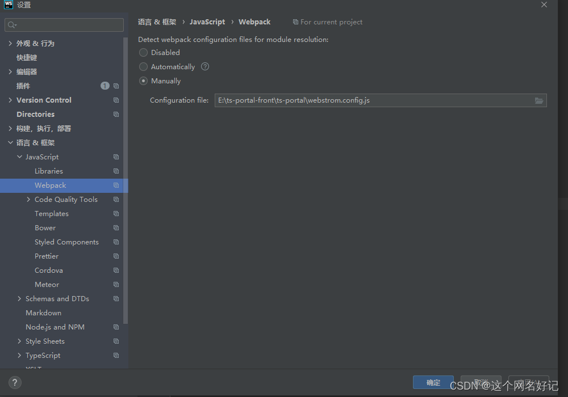Screen dimensions: 568x397
Task: Click project-level icon beside Templates row
Action: click(116, 214)
